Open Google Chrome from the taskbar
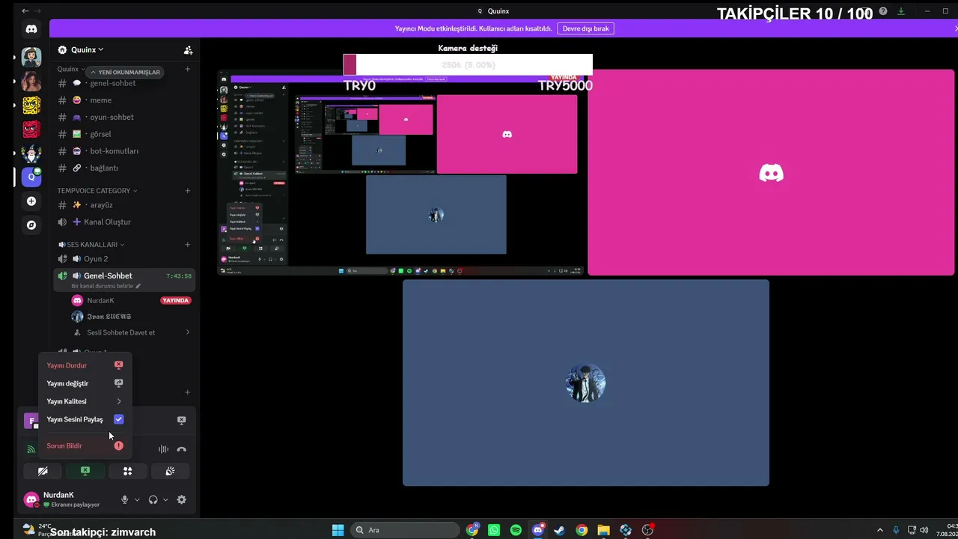This screenshot has width=958, height=539. click(582, 530)
